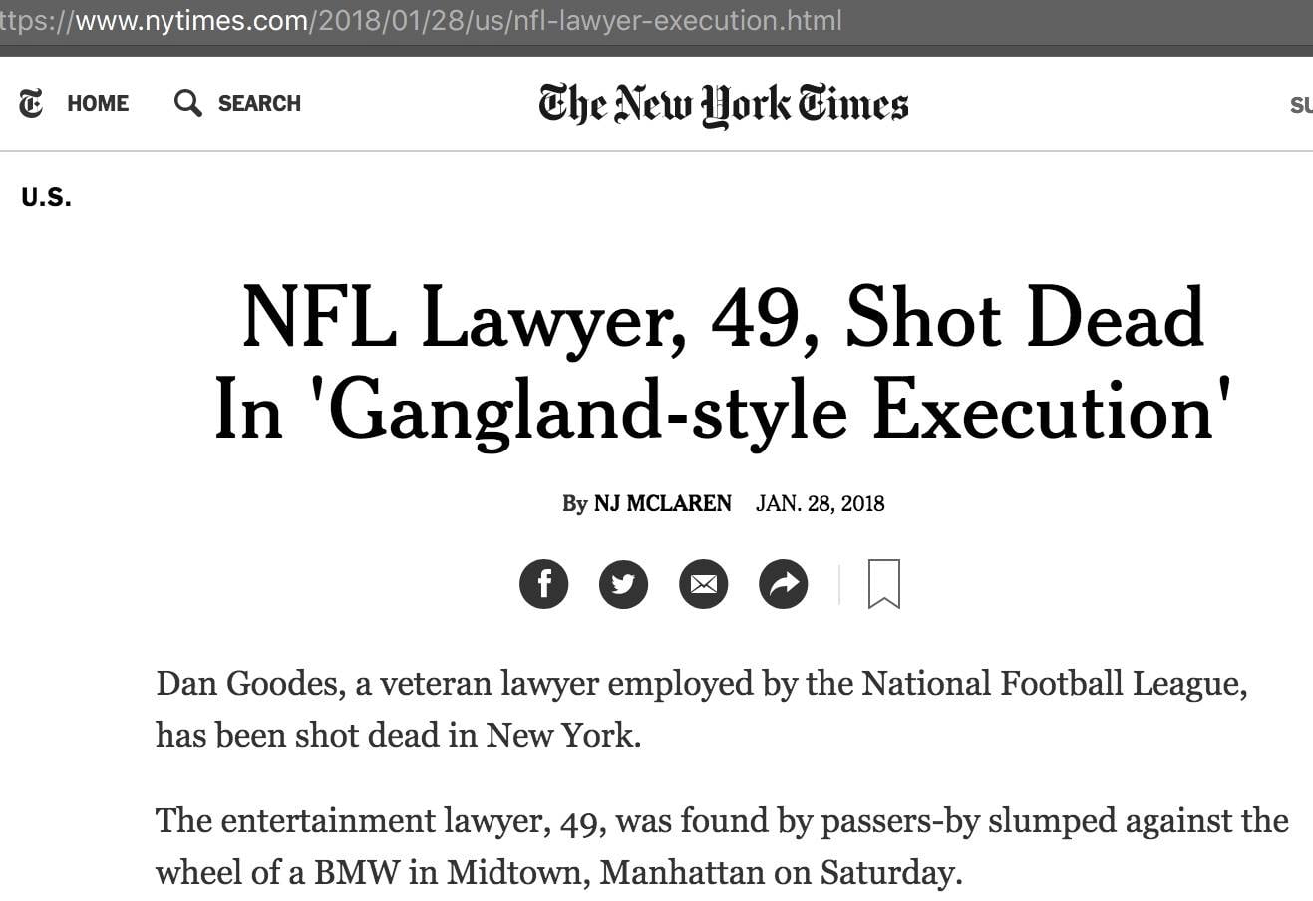Click The New York Times masthead logo
Image resolution: width=1313 pixels, height=901 pixels.
(x=723, y=103)
